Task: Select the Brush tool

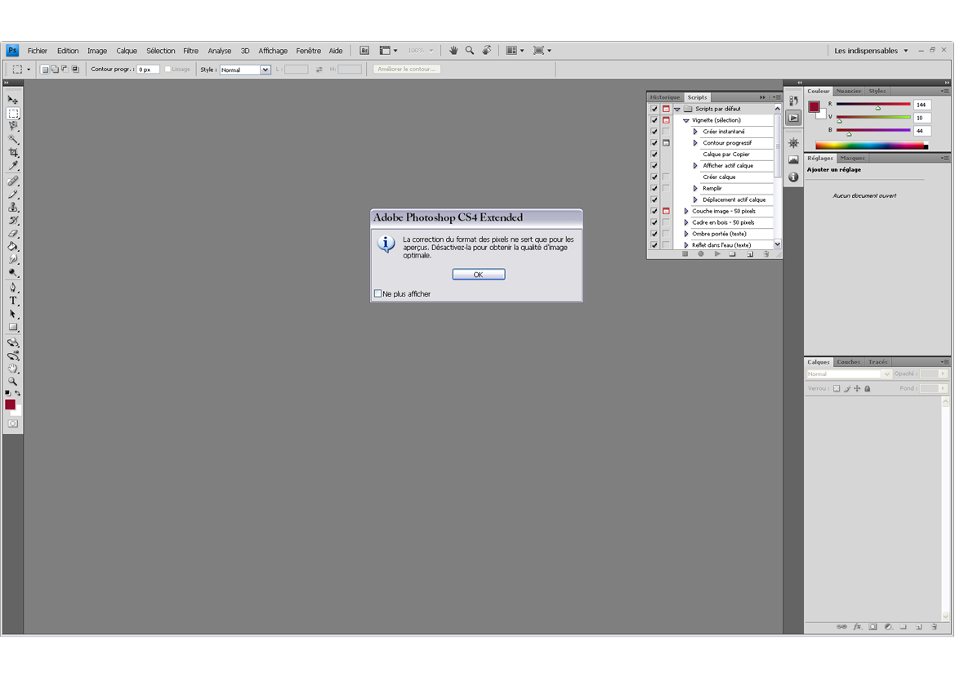Action: [x=13, y=195]
